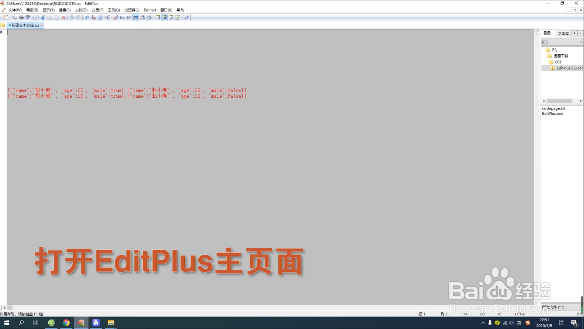Open the 文档(D) menu
The height and width of the screenshot is (329, 584).
81,10
